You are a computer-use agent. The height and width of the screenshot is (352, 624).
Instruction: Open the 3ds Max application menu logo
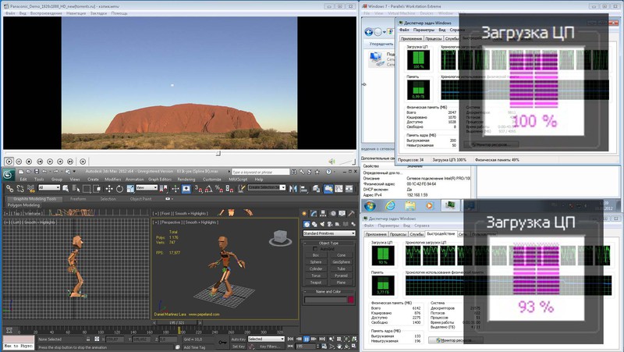(x=7, y=173)
